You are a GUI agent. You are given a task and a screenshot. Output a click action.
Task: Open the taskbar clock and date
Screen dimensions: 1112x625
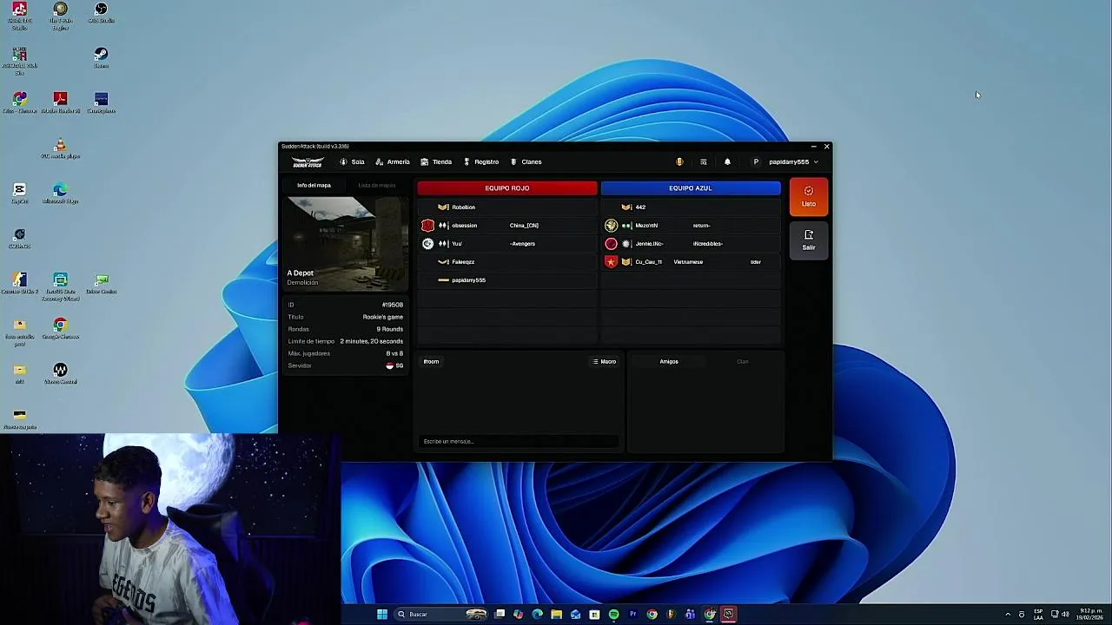[1091, 615]
